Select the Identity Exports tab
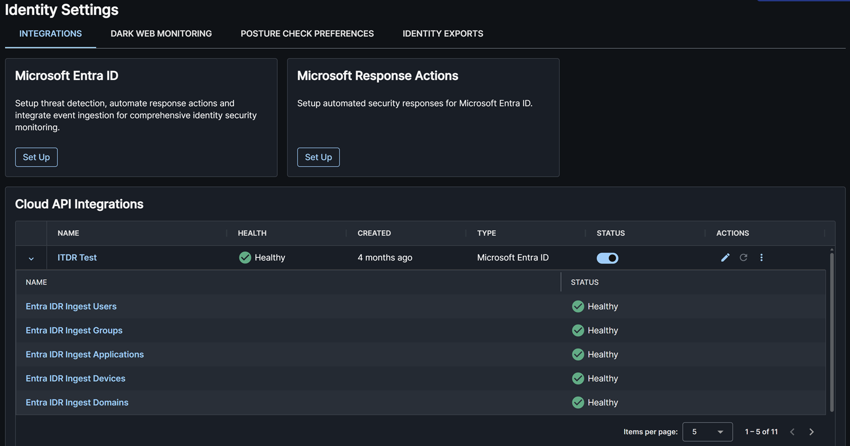 coord(443,33)
